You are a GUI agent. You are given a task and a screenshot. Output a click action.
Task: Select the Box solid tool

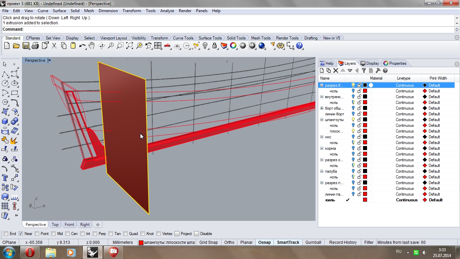click(x=5, y=121)
